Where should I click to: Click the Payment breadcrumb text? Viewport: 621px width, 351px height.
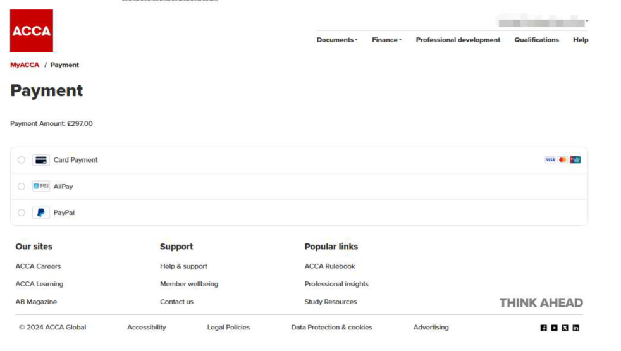65,65
